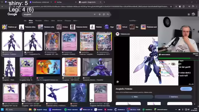199x112 pixels.
Task: Open the Windows Start menu
Action: (x=2, y=110)
